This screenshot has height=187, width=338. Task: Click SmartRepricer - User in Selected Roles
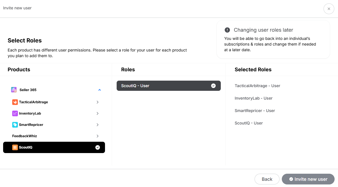(255, 111)
